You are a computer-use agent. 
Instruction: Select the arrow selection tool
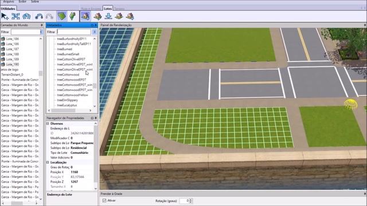pos(5,17)
